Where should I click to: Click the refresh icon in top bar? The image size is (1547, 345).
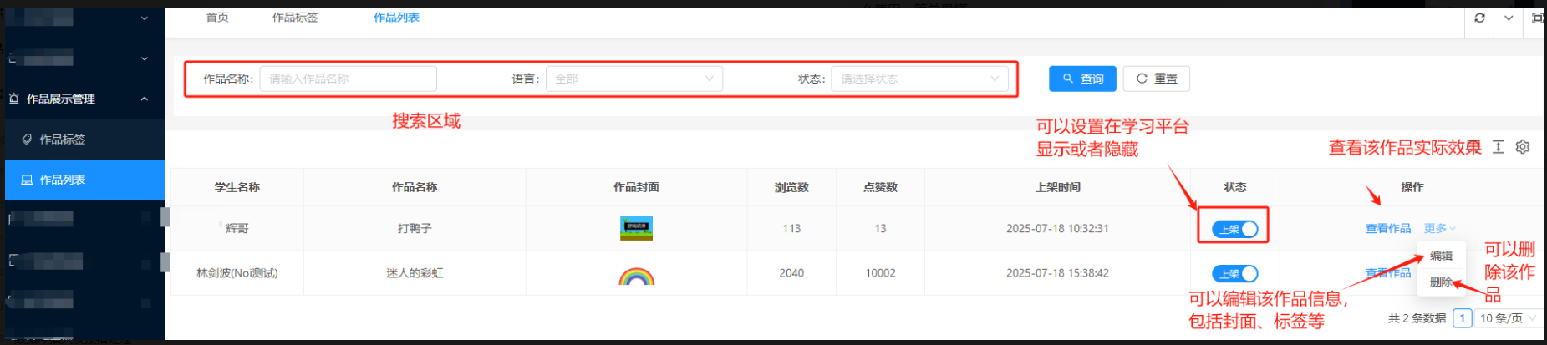(1479, 18)
